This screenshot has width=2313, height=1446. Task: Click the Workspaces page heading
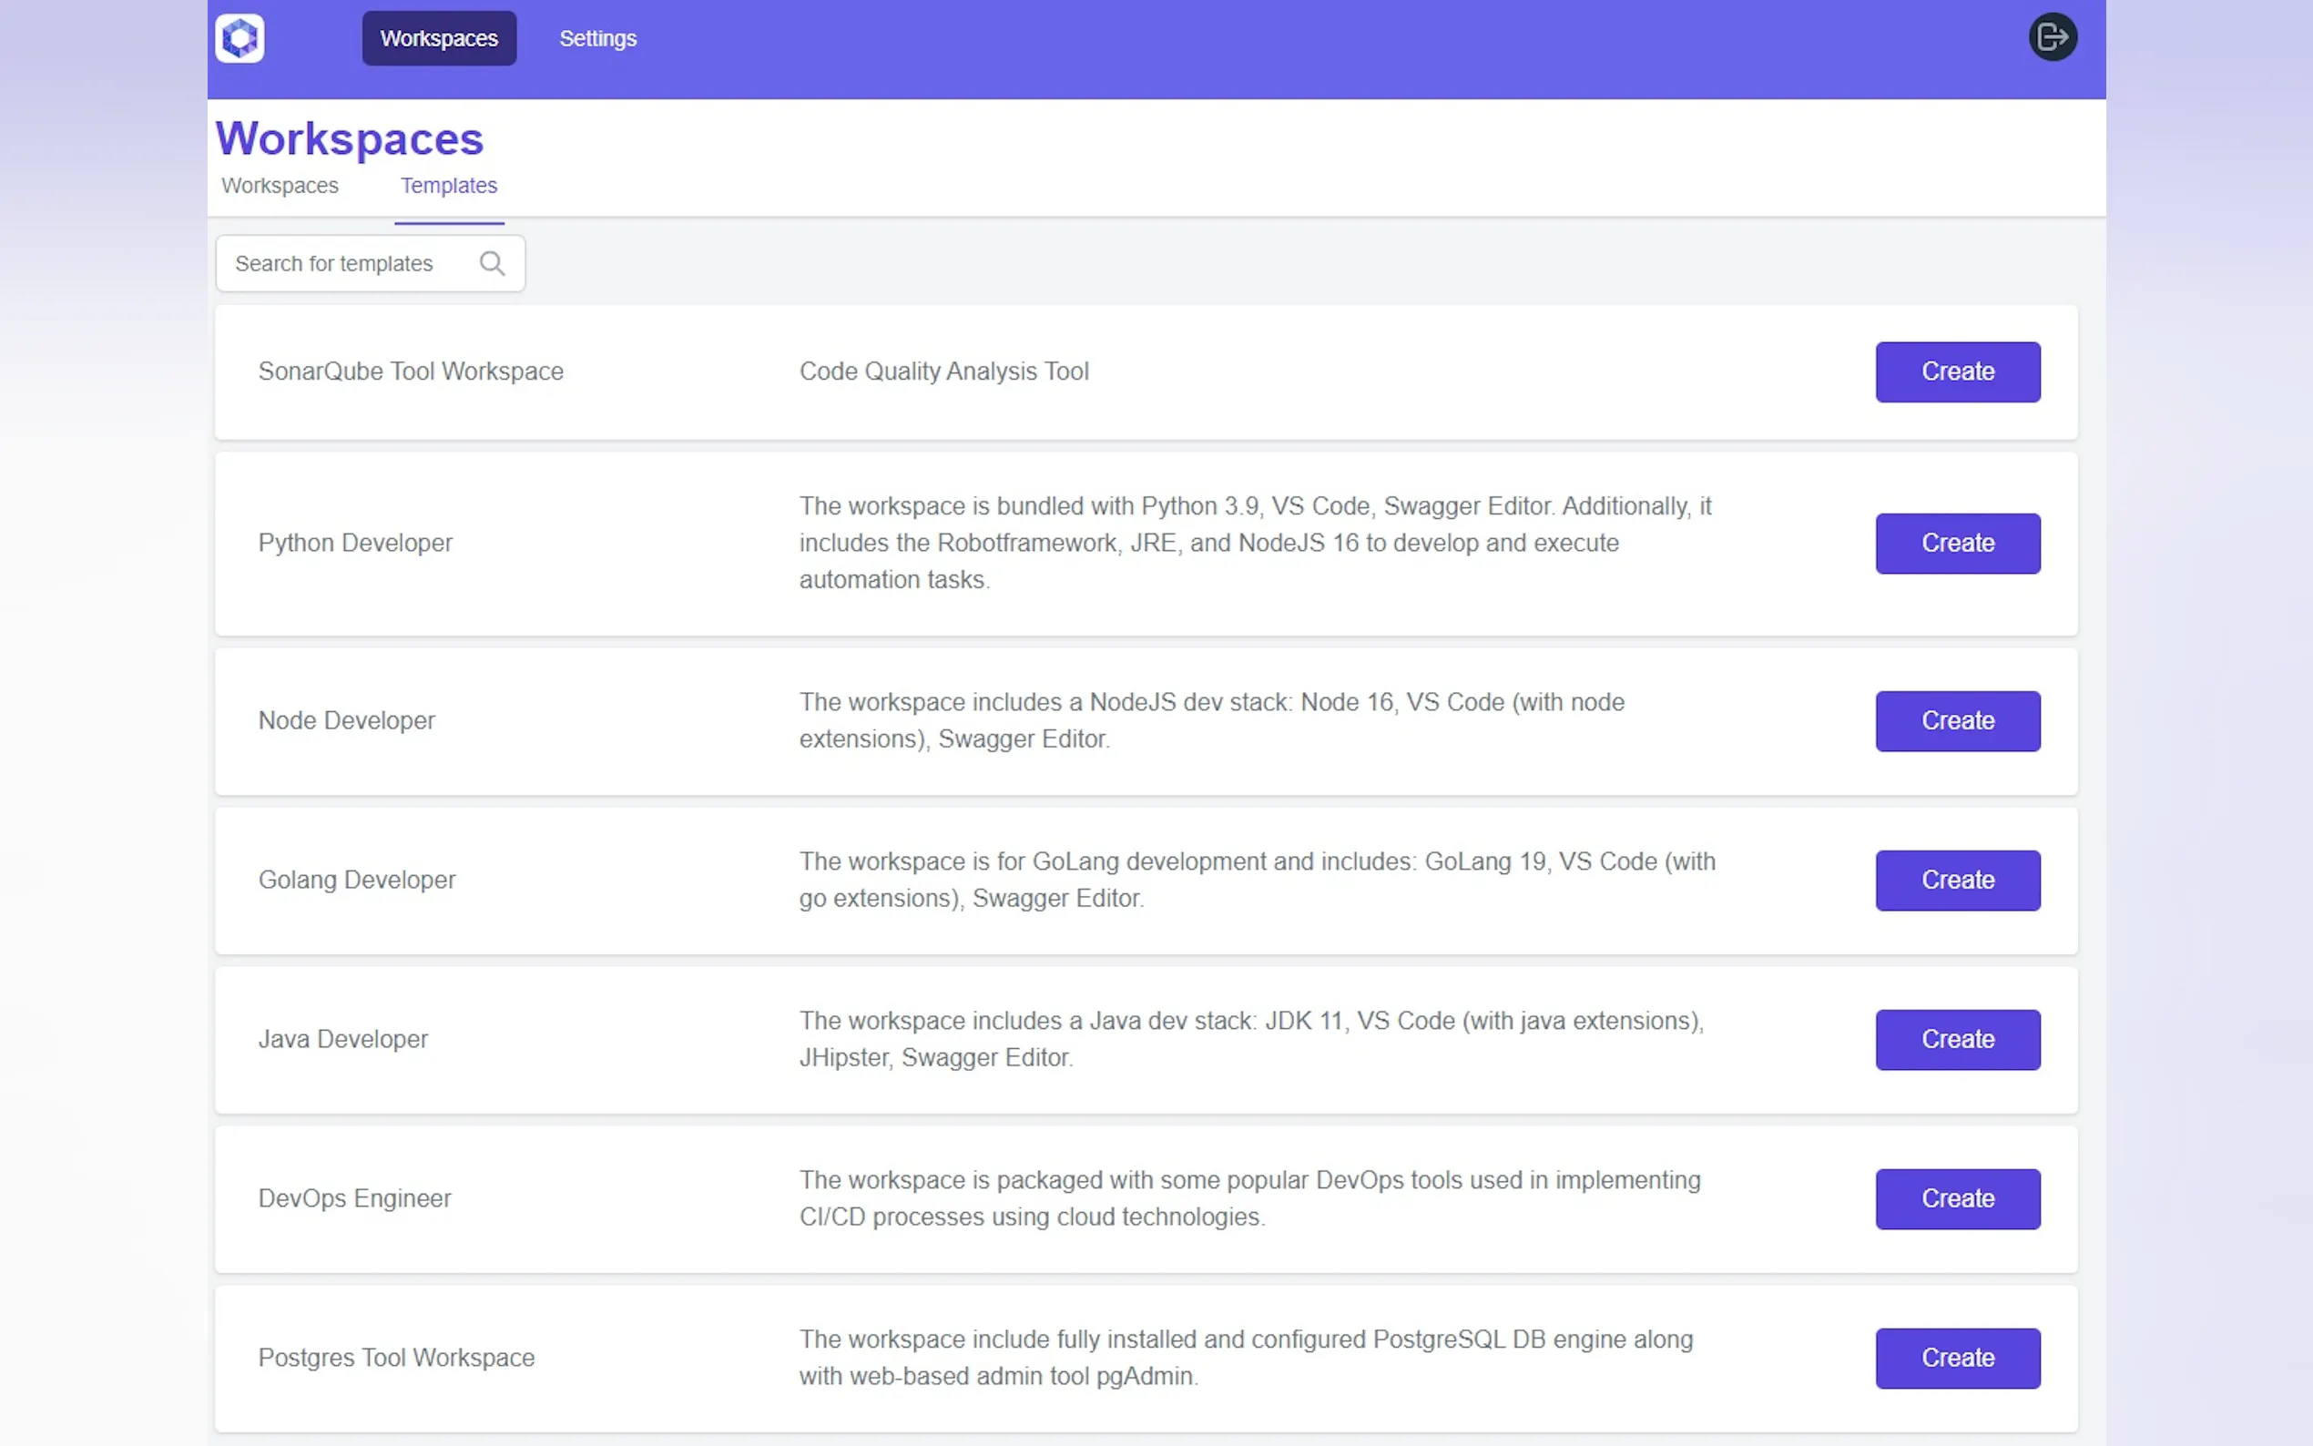click(349, 138)
